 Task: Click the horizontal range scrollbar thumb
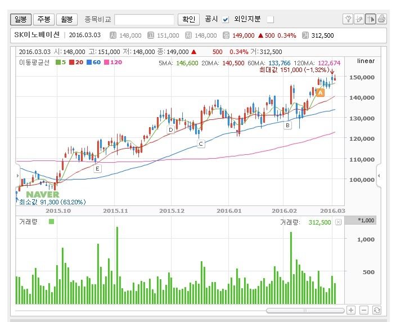(305, 310)
